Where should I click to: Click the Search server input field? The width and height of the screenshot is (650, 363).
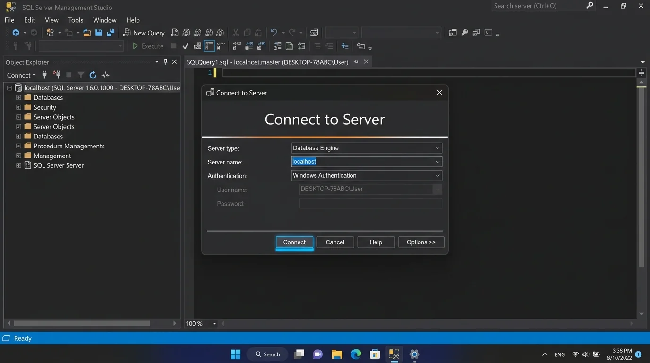tap(538, 6)
